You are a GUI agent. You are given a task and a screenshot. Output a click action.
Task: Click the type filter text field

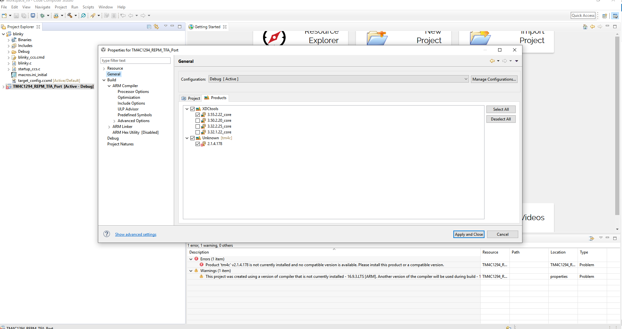(x=136, y=61)
